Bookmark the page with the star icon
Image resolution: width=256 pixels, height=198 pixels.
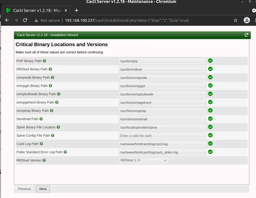pyautogui.click(x=235, y=20)
